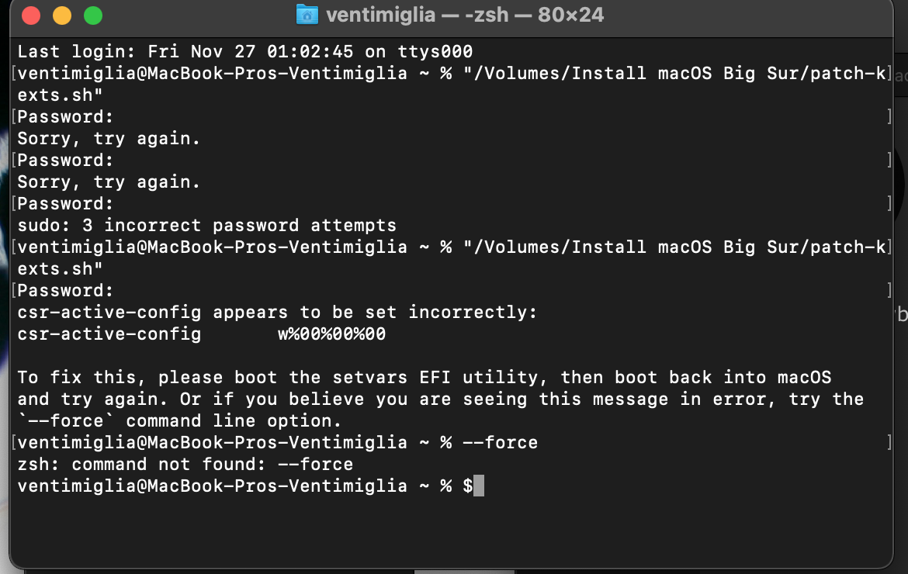Close the Terminal window with red button

pyautogui.click(x=31, y=16)
